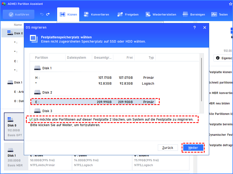This screenshot has width=233, height=174.
Task: Select the Disk 1 200.00GB disk tile
Action: 16,157
